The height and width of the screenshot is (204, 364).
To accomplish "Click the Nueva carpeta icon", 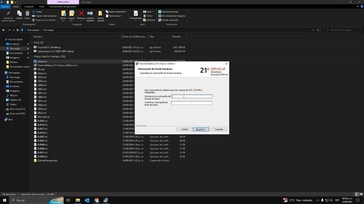I will 100,14.
